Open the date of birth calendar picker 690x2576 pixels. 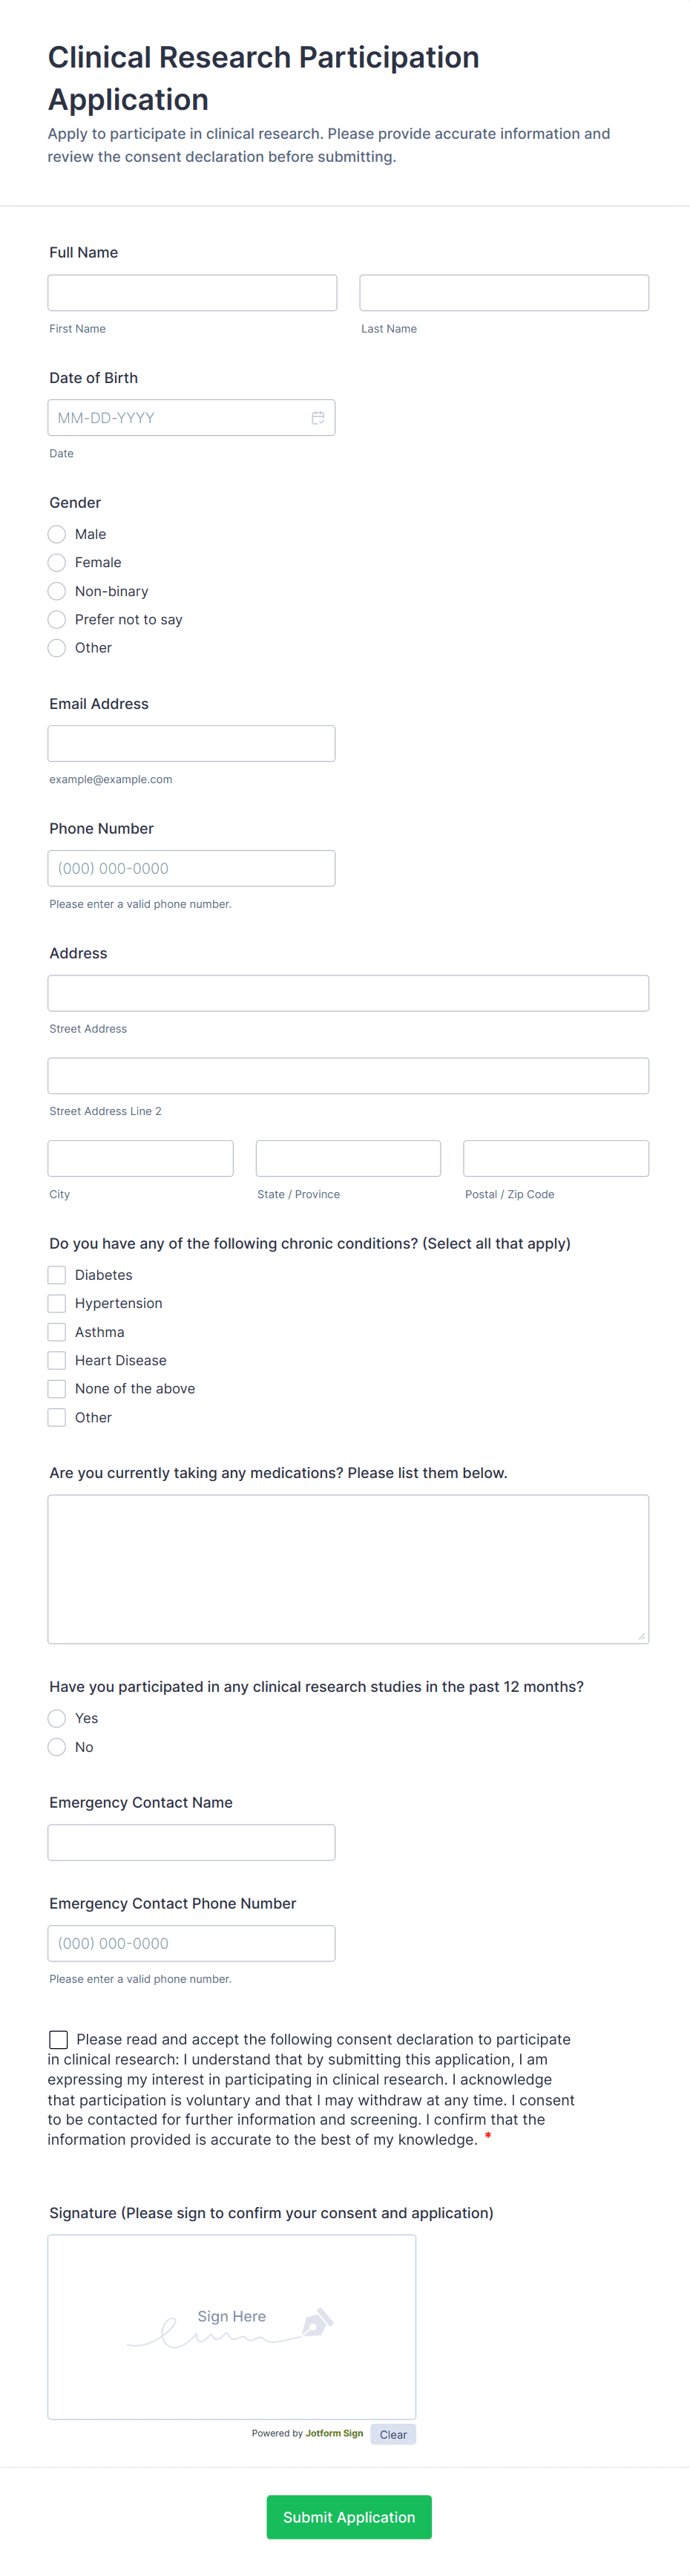317,418
